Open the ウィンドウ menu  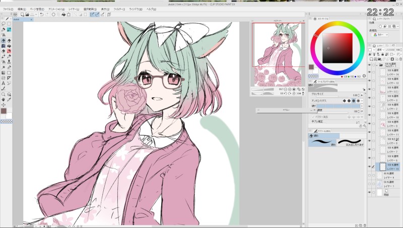click(x=136, y=9)
